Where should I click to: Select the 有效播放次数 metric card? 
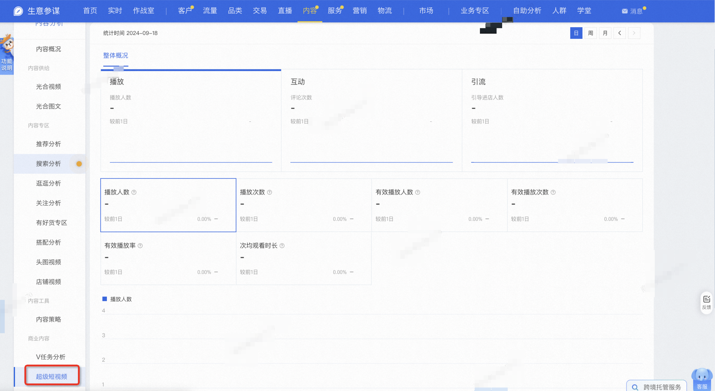(x=575, y=205)
